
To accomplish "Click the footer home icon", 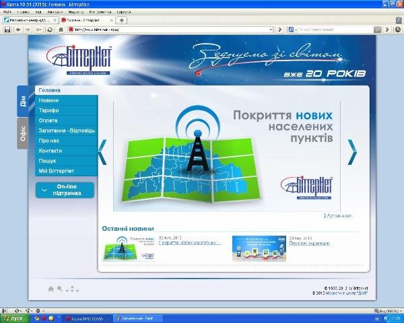I will pos(50,289).
